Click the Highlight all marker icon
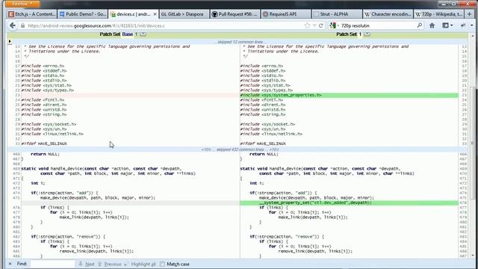 126,264
